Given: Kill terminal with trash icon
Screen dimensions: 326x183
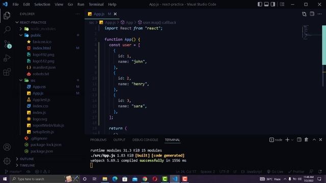Looking at the screenshot, I should [306, 140].
